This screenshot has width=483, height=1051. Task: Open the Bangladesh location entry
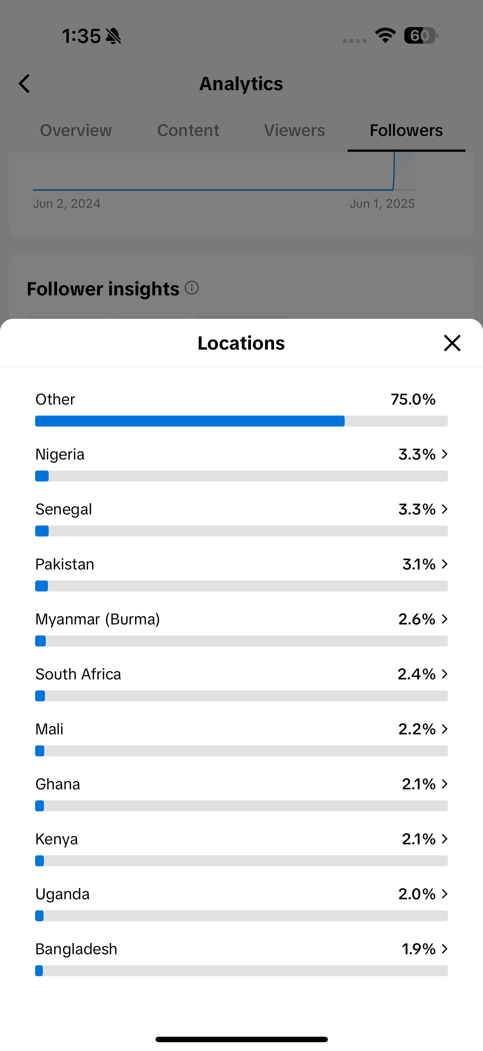coord(241,958)
